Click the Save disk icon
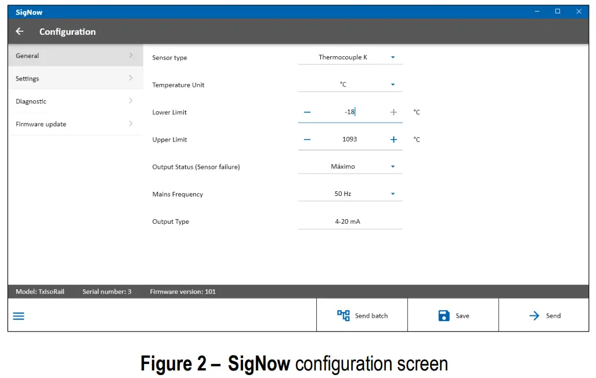The image size is (596, 378). tap(445, 315)
